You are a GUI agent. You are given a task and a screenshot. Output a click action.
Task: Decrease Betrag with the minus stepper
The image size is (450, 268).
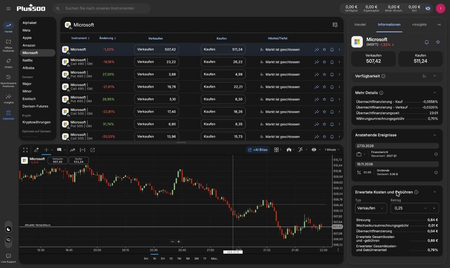click(425, 208)
